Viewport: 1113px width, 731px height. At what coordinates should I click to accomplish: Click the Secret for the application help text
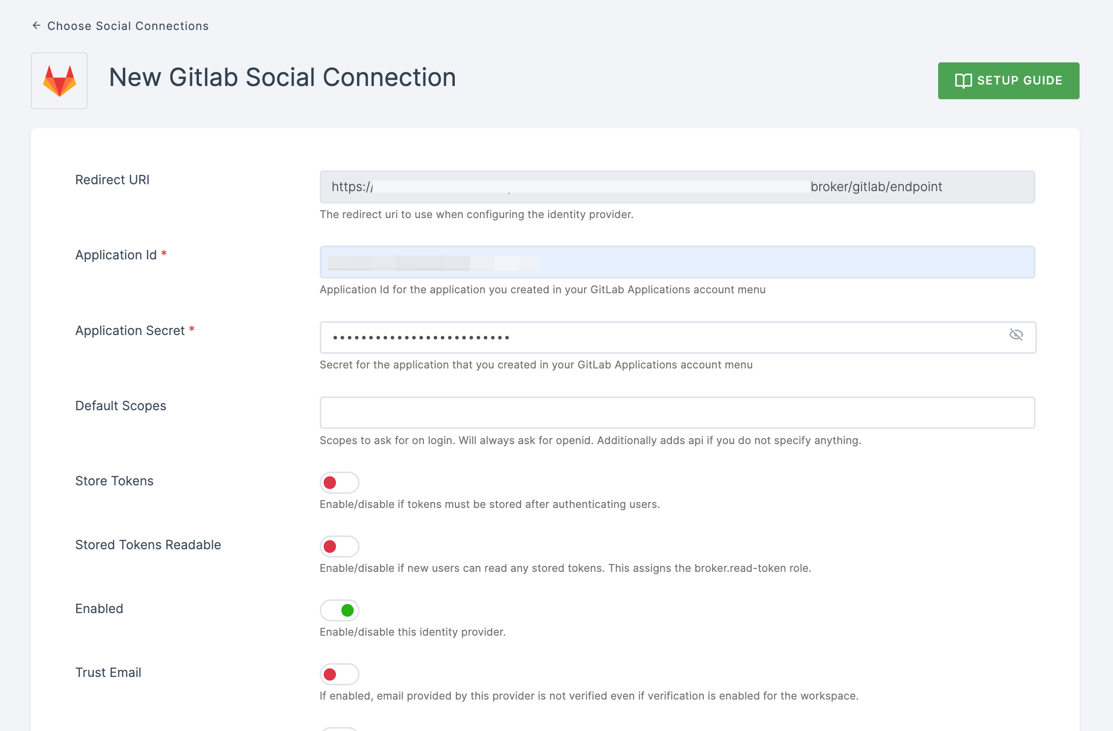click(536, 365)
